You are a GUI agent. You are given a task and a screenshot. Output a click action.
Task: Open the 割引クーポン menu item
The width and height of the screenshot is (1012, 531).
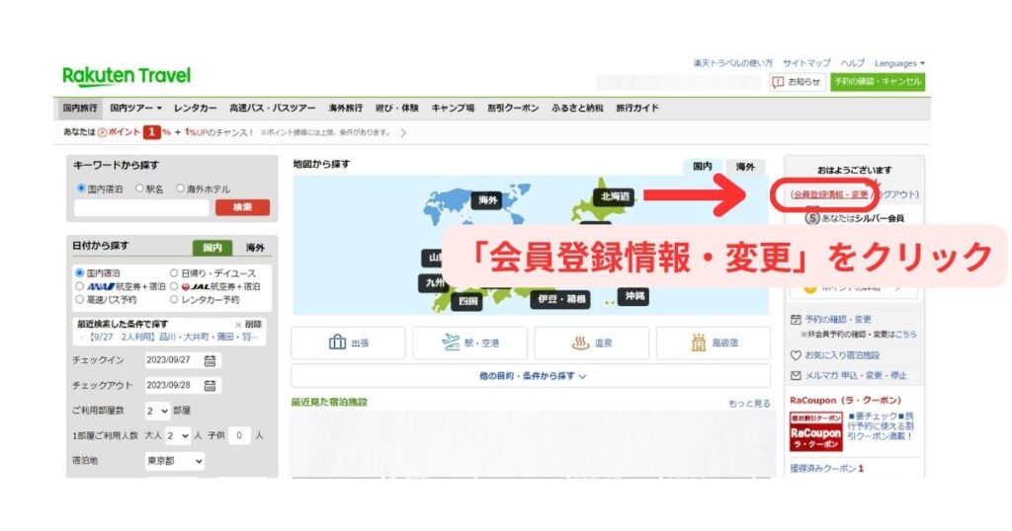tap(513, 109)
